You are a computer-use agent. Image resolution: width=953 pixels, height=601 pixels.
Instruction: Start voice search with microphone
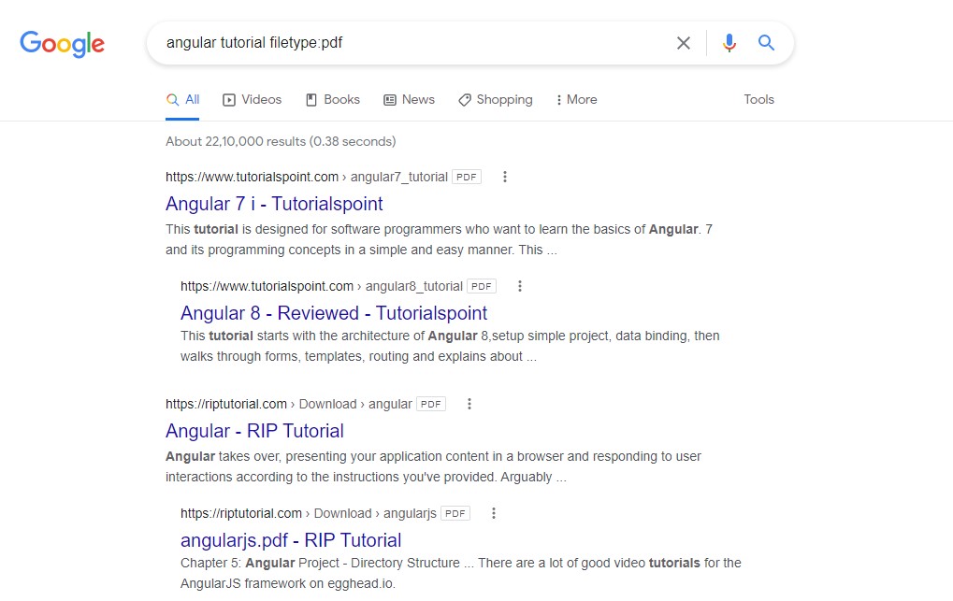[729, 43]
